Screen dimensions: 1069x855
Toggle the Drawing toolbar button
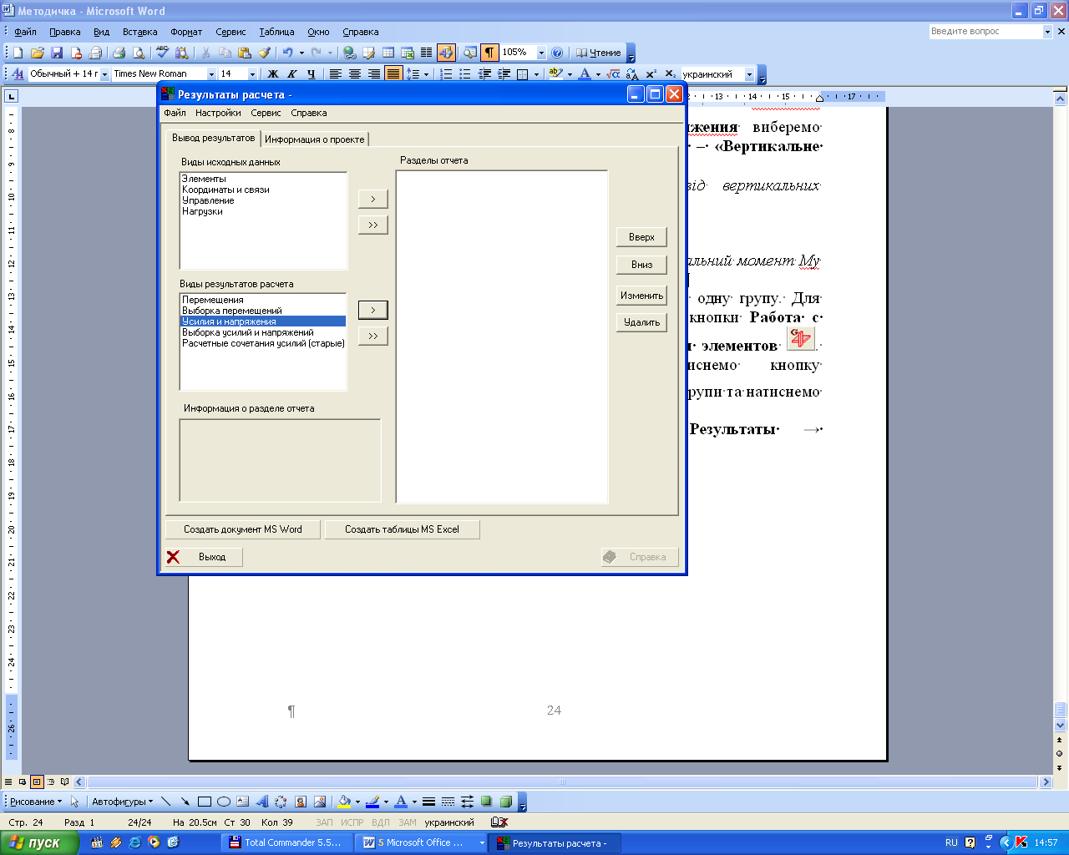446,53
